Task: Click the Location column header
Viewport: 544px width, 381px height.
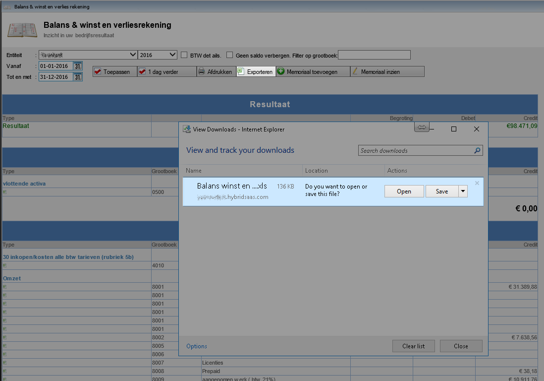Action: point(317,171)
